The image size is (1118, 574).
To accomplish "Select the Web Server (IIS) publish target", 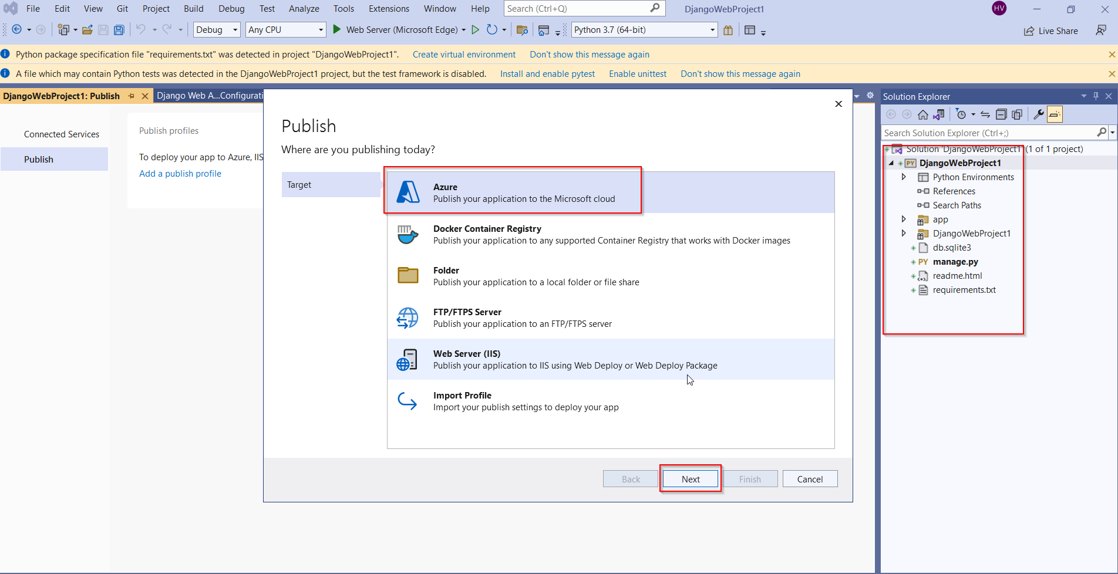I will 611,359.
